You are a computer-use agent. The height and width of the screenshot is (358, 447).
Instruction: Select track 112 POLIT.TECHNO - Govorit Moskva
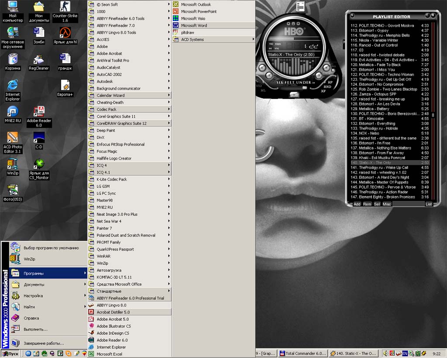point(390,25)
